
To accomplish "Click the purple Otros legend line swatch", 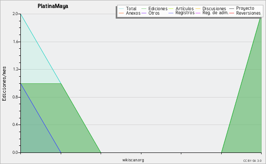I will click(144, 13).
